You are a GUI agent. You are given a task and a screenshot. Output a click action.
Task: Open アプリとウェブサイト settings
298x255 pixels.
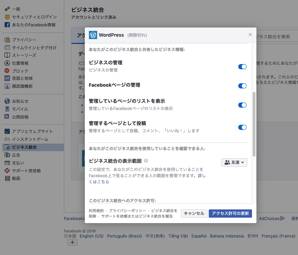(x=32, y=131)
